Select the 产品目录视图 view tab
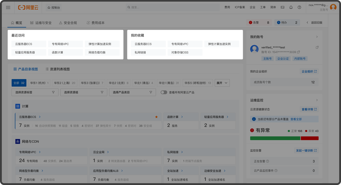The width and height of the screenshot is (341, 185). tap(26, 69)
